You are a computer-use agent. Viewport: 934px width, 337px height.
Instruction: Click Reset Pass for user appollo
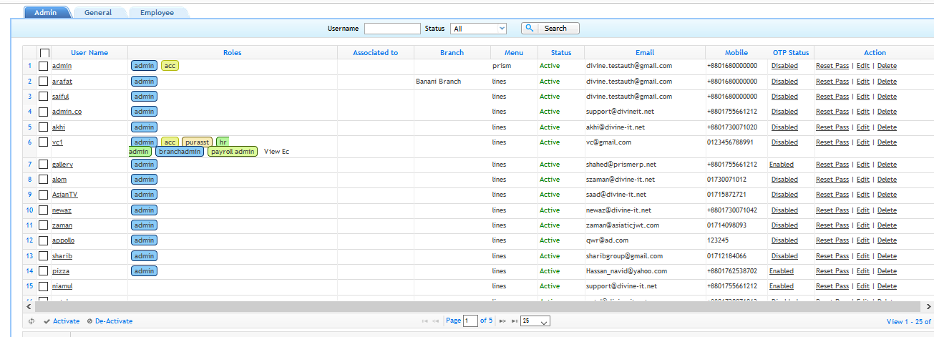click(x=832, y=240)
